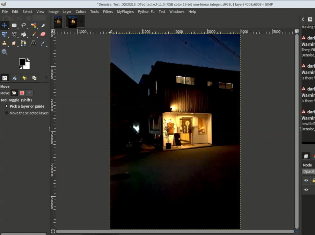
Task: Swap foreground and background colors
Action: coord(28,60)
